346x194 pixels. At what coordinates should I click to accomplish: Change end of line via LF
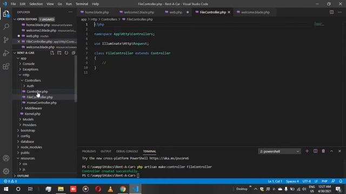[316, 181]
